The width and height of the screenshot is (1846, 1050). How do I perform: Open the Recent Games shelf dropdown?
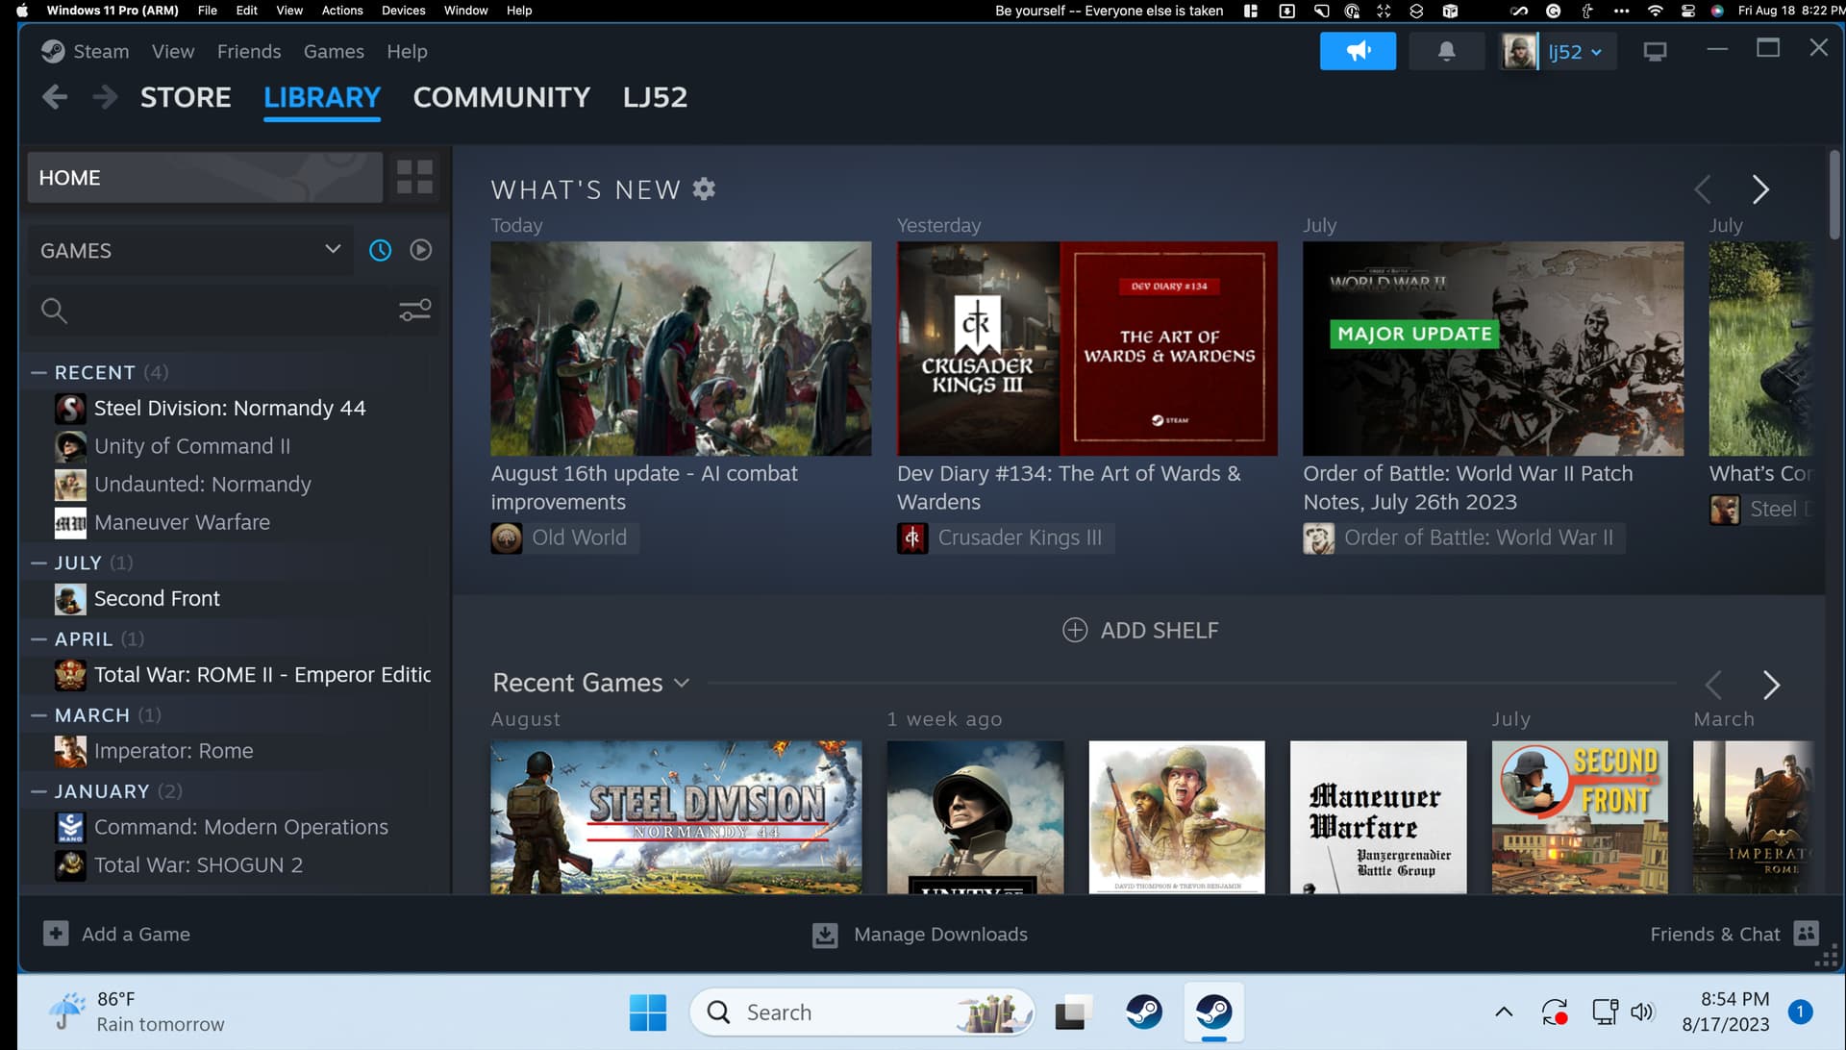(x=682, y=684)
